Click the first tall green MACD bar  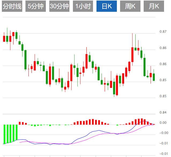point(5,134)
